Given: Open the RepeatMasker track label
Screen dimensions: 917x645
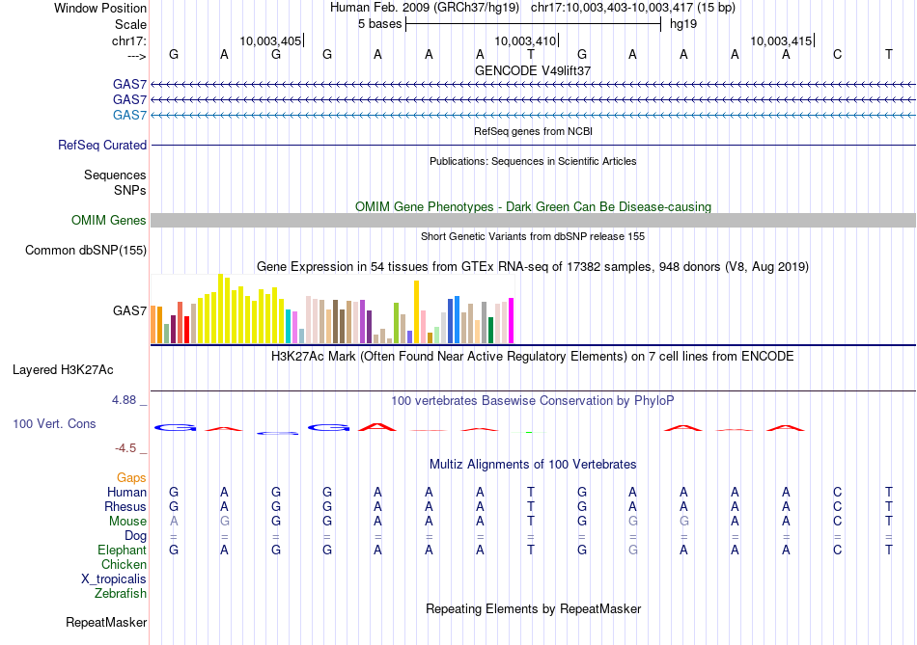Looking at the screenshot, I should coord(106,623).
